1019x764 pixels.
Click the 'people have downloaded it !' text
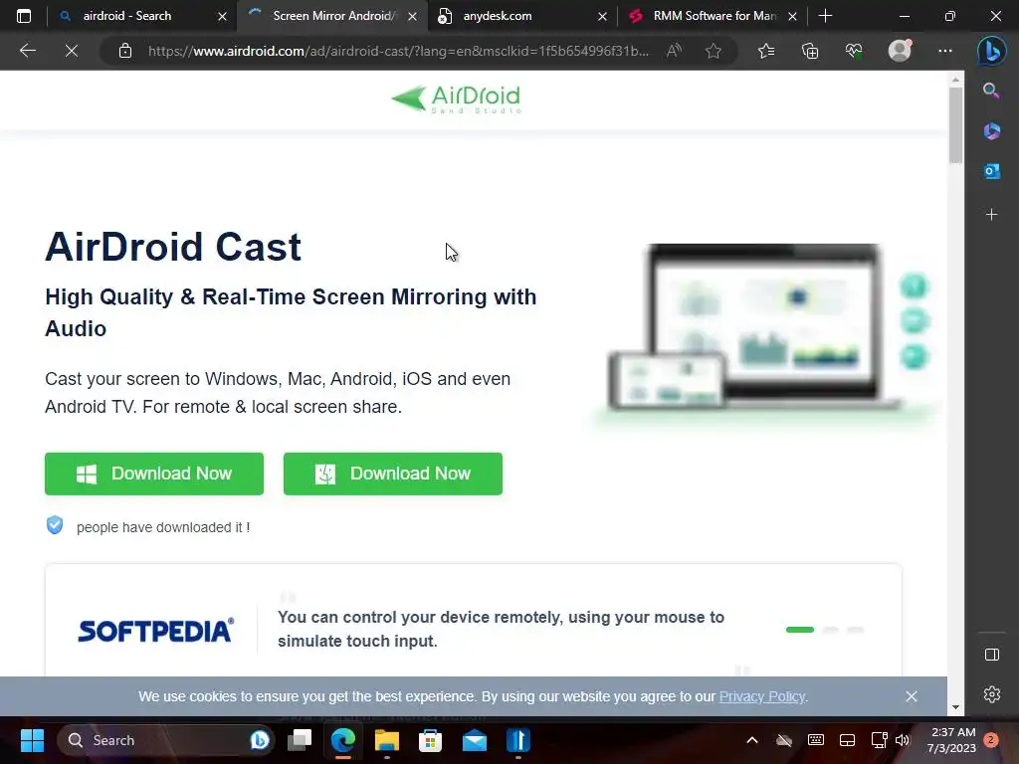tap(163, 527)
